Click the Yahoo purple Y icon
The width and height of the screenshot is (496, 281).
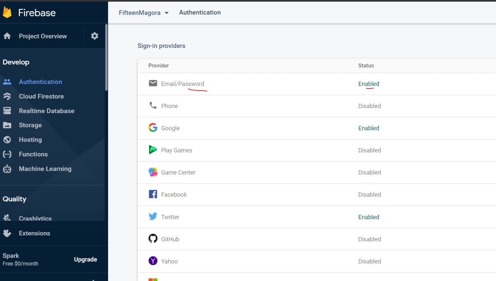point(153,261)
